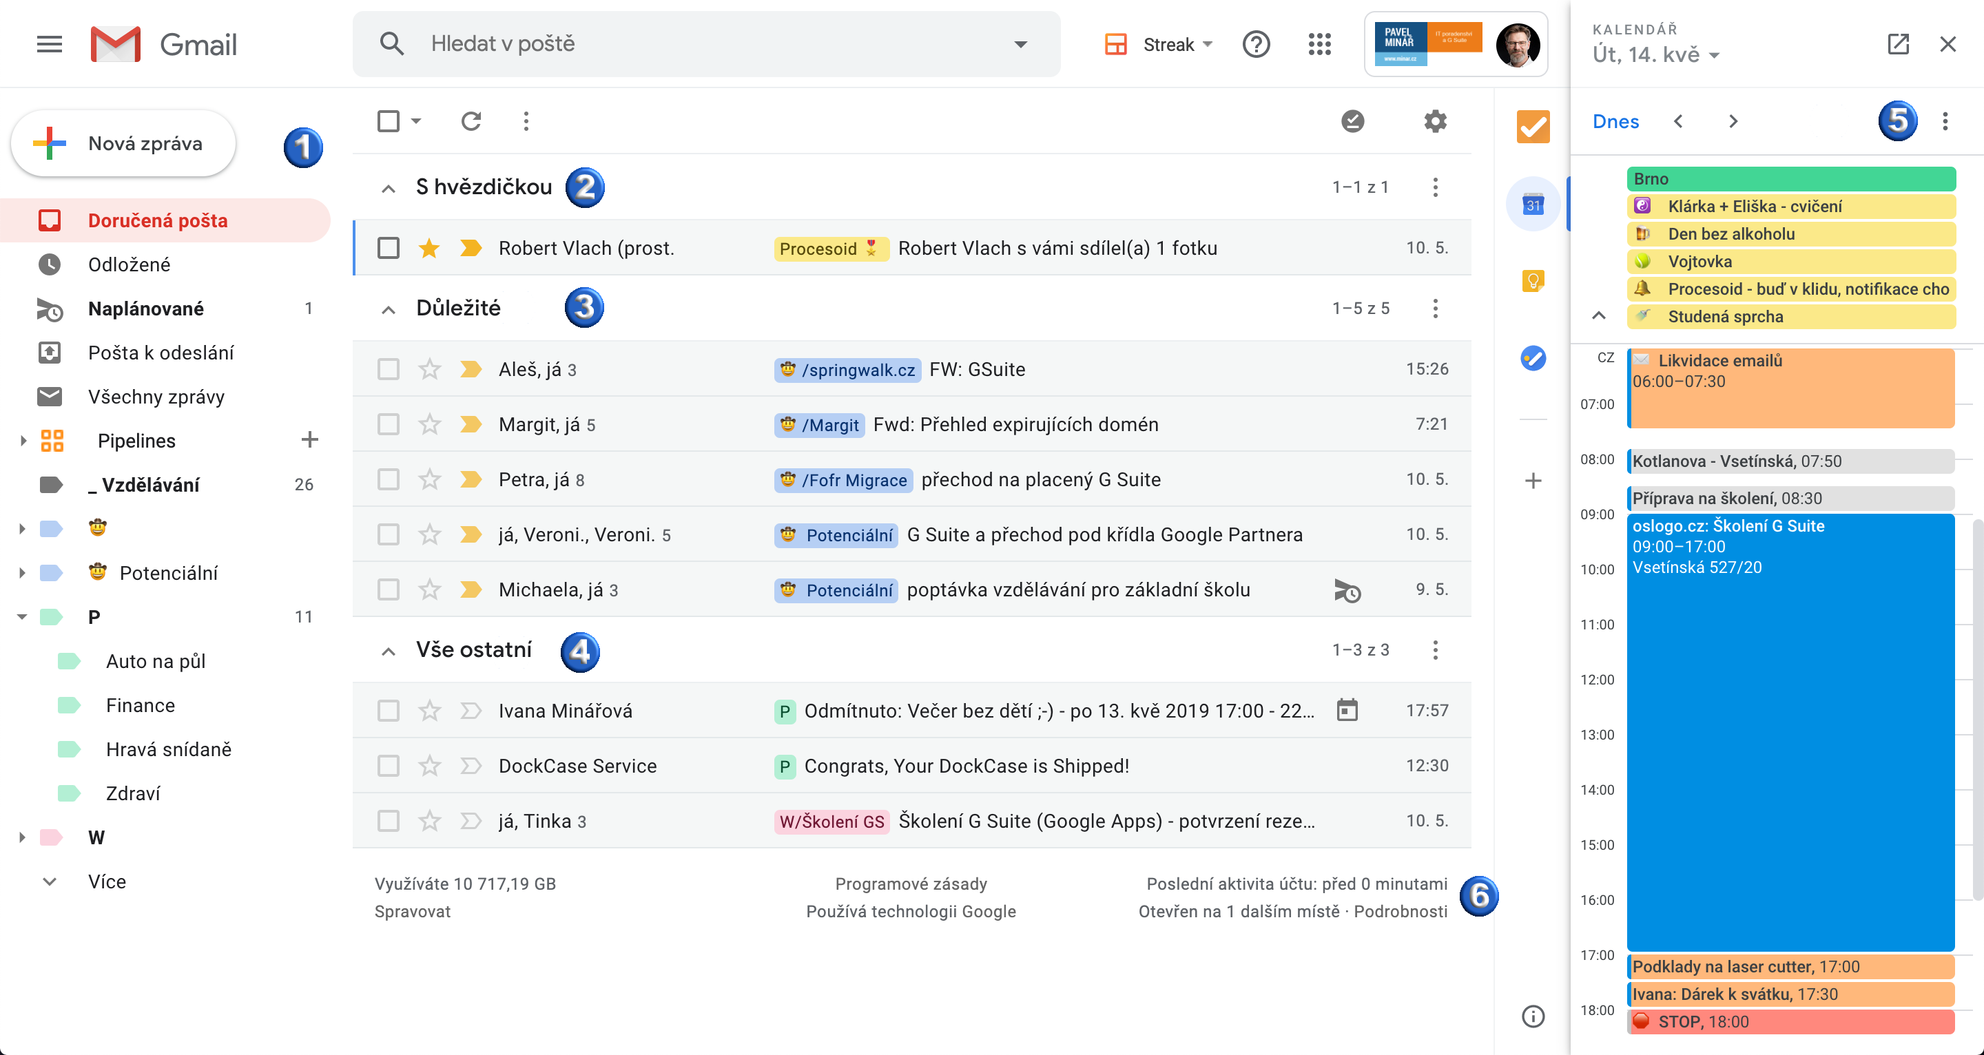Tick the checkbox for Margit's email
1984x1055 pixels.
click(x=388, y=424)
